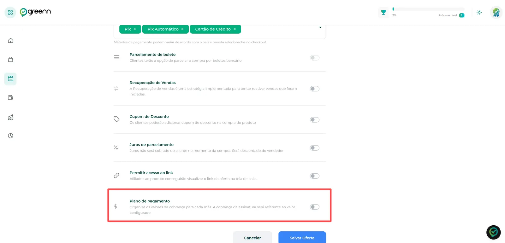This screenshot has height=243, width=505.
Task: Click the chain link icon beside Permitir acesso
Action: tap(116, 176)
